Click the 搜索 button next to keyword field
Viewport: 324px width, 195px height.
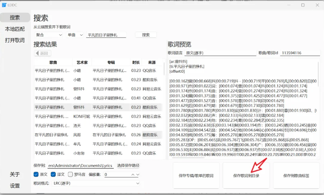click(x=146, y=35)
